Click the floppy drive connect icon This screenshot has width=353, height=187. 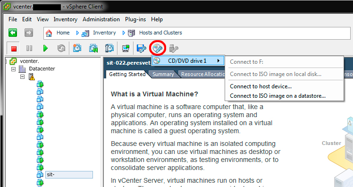(x=142, y=48)
